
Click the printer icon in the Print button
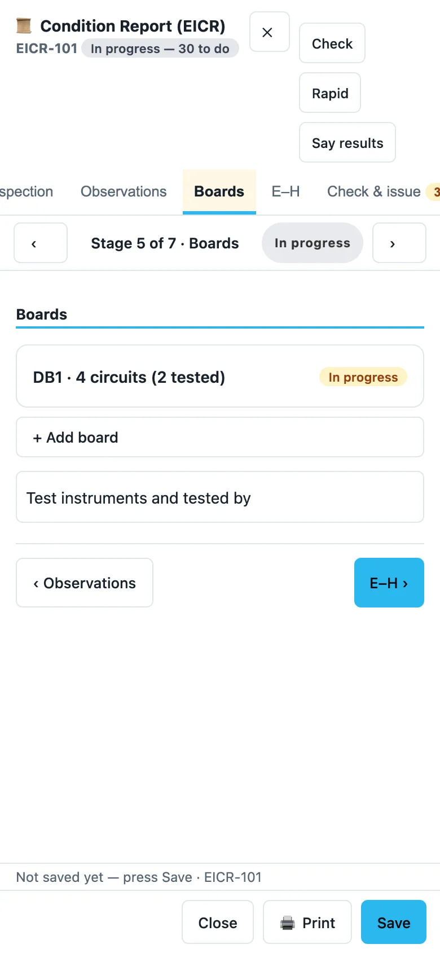288,923
